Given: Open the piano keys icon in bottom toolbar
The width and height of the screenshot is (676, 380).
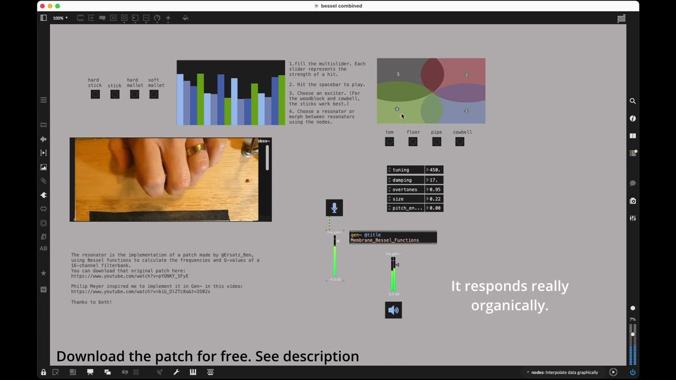Looking at the screenshot, I should pos(193,372).
